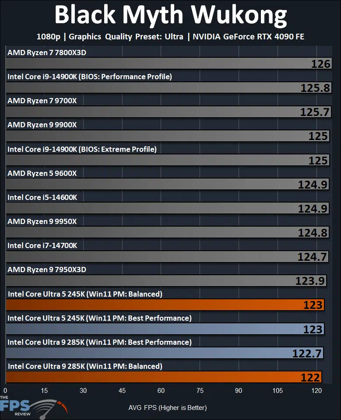Click the AMD Ryzen 9 9950X label
The image size is (341, 420).
tap(42, 221)
